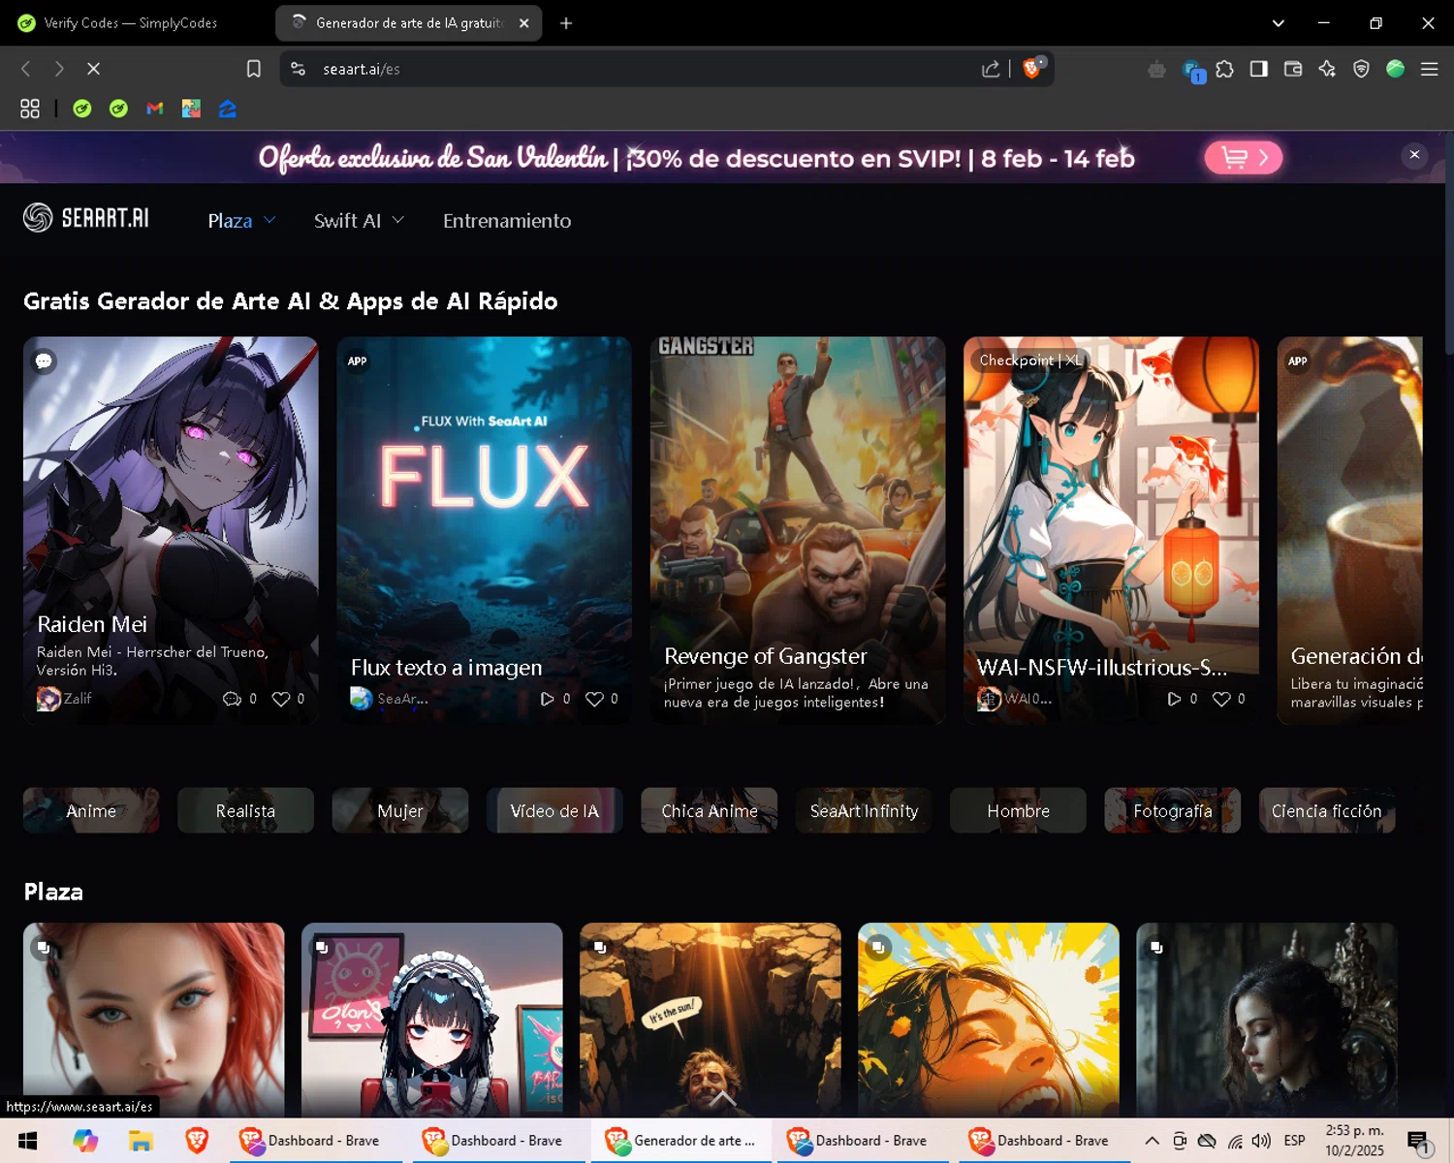The image size is (1454, 1163).
Task: Click the play icon on Flux card
Action: click(x=548, y=699)
